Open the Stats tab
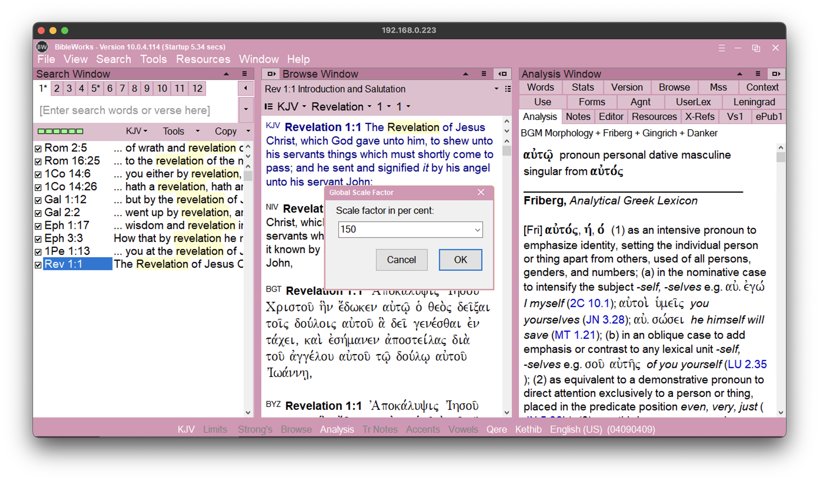The width and height of the screenshot is (819, 481). click(583, 87)
